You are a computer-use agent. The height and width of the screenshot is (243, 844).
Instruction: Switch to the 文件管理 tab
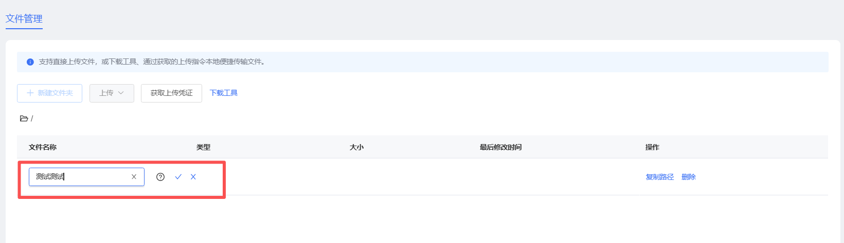24,19
